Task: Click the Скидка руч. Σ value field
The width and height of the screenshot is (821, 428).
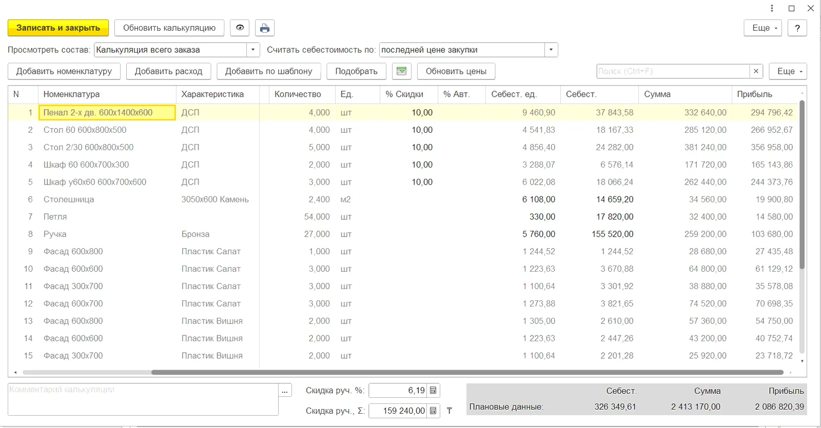Action: pos(398,411)
